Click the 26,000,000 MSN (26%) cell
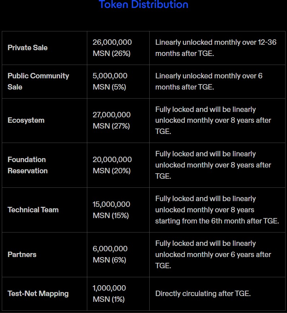Screen dimensions: 287x313 coord(112,48)
